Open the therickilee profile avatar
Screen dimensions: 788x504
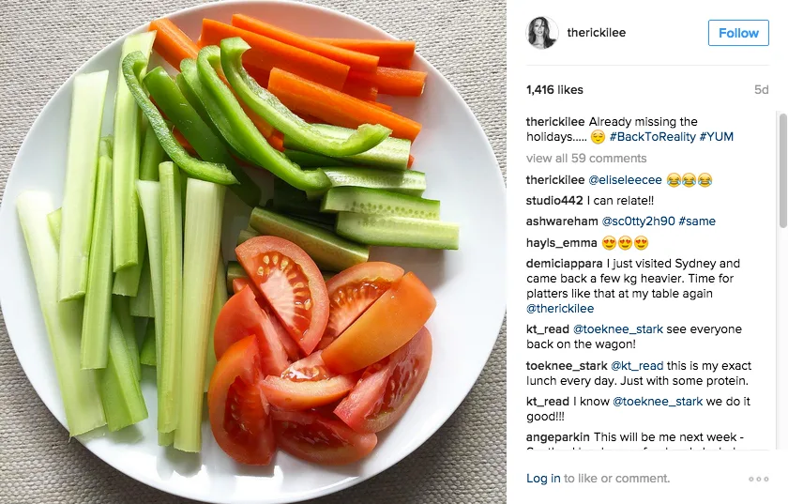[x=542, y=33]
